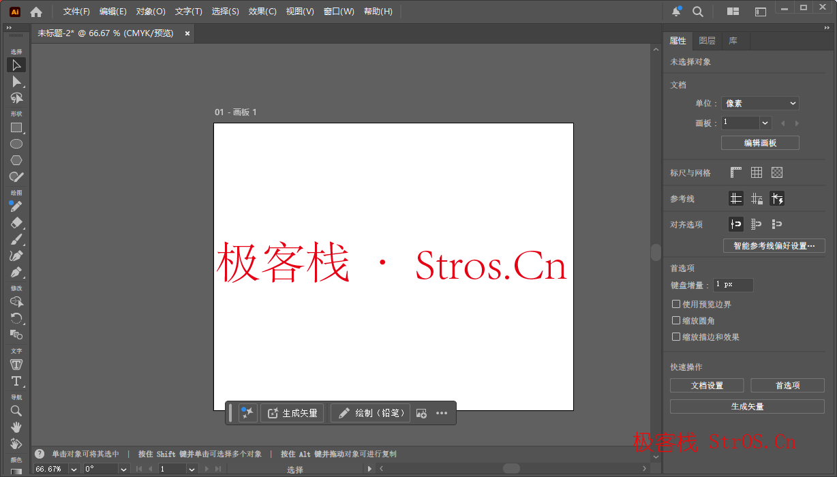Screen dimensions: 837x477
Task: Select the Ellipse tool
Action: (16, 144)
